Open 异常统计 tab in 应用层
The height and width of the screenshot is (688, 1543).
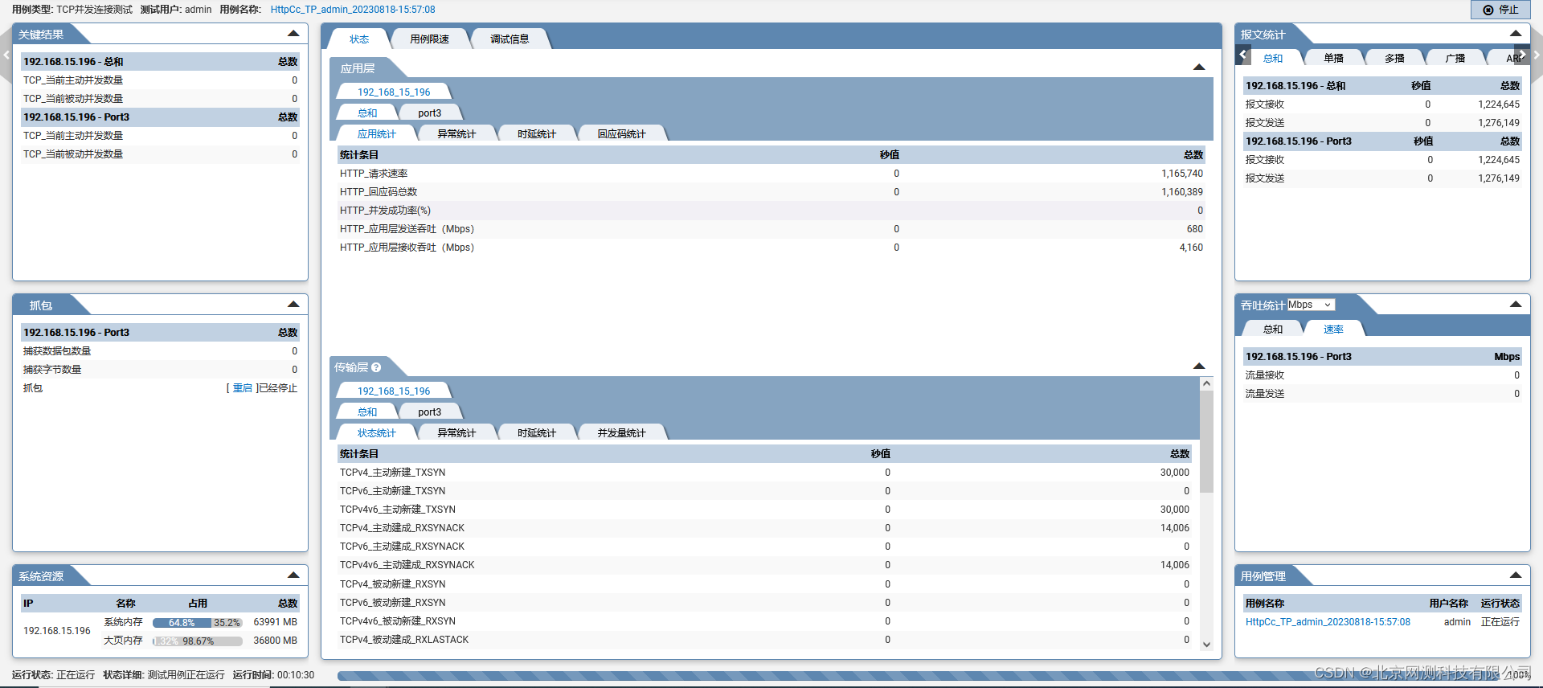[x=456, y=134]
